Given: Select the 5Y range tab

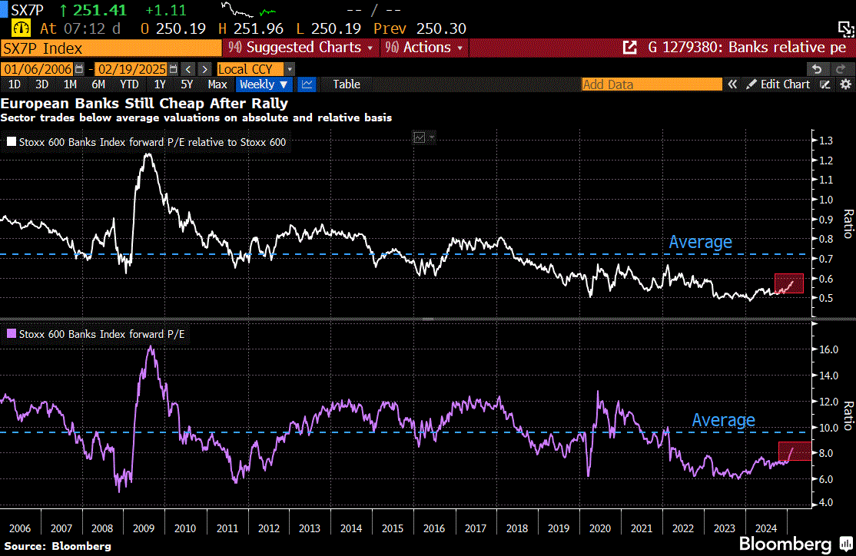Looking at the screenshot, I should [187, 84].
